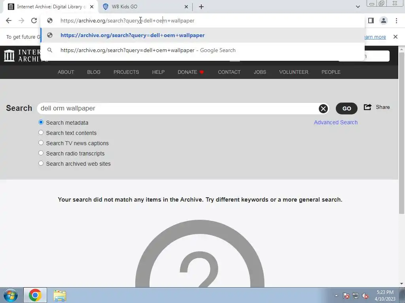Viewport: 405px width, 303px height.
Task: Select Search archived web sites option
Action: [x=41, y=163]
